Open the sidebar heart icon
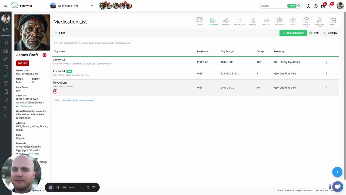Viewport: 346px width, 195px height. pyautogui.click(x=6, y=67)
